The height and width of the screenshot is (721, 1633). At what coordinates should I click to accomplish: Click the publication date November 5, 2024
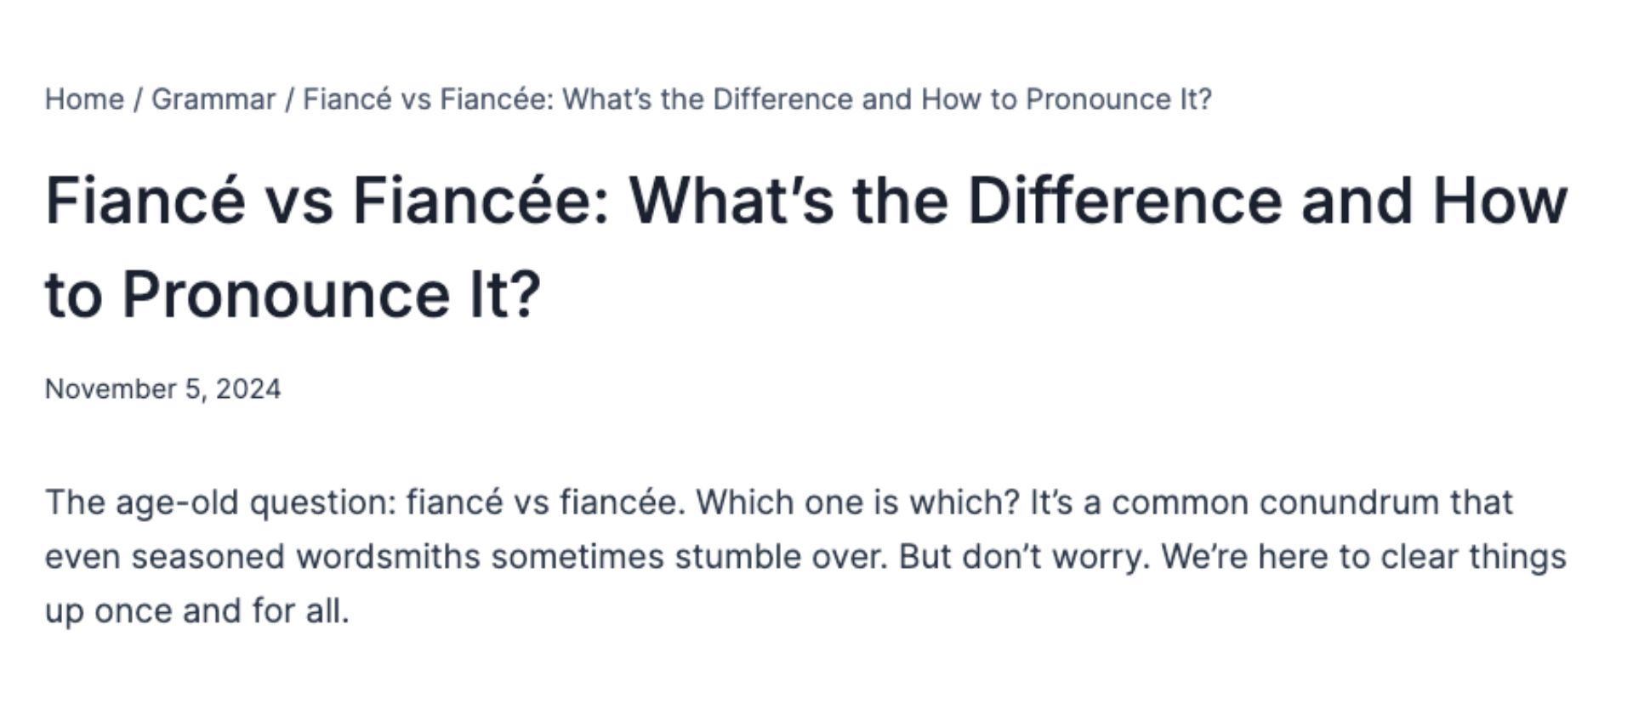tap(162, 389)
